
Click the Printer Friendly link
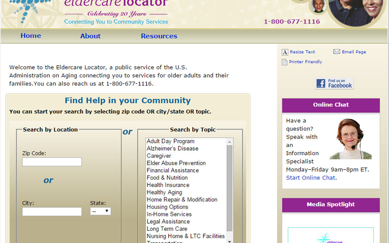[306, 62]
